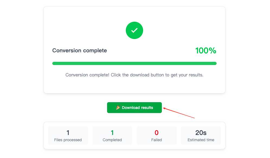Click the "Conversion complete" heading
This screenshot has width=270, height=158.
79,51
